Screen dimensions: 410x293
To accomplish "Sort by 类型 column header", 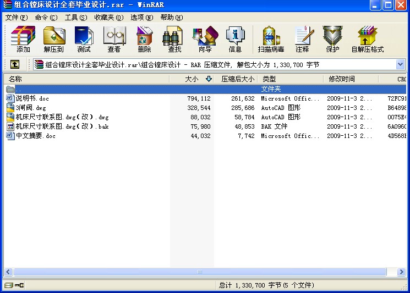I will 291,79.
